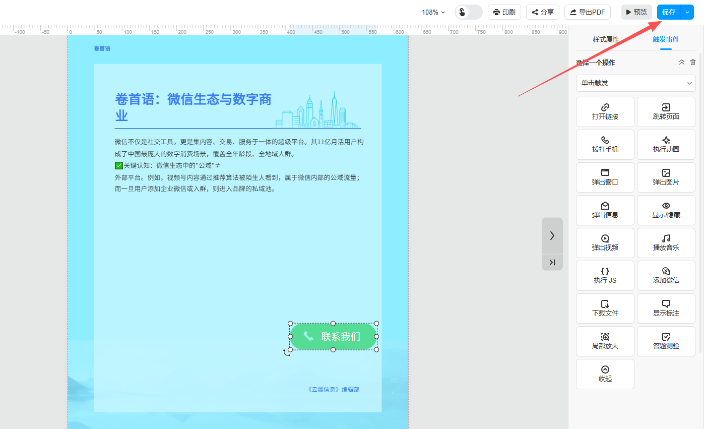
Task: Select the 拨打手机 phone call action
Action: click(x=605, y=145)
